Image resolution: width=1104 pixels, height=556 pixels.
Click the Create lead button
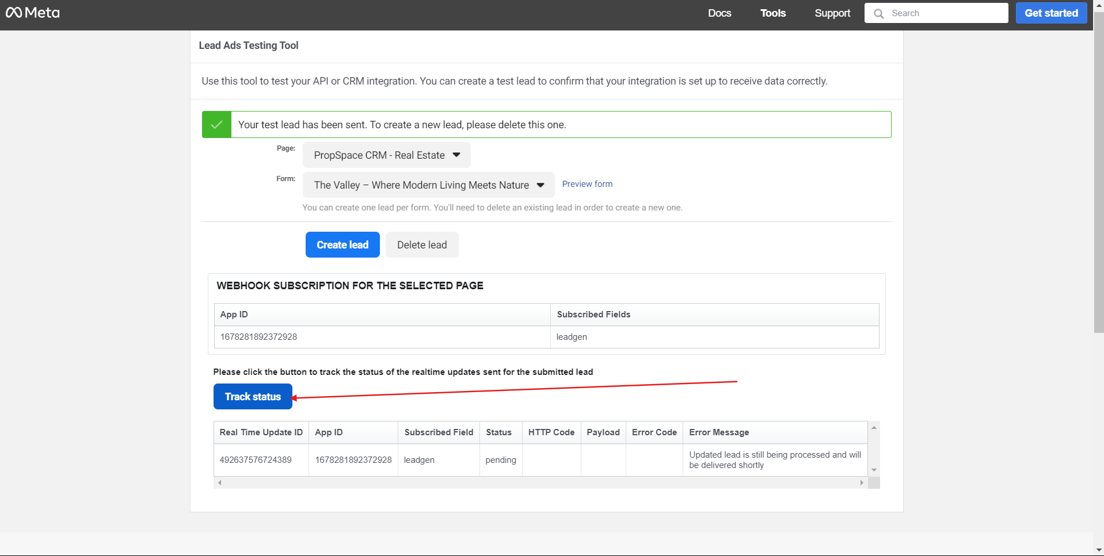pos(342,245)
